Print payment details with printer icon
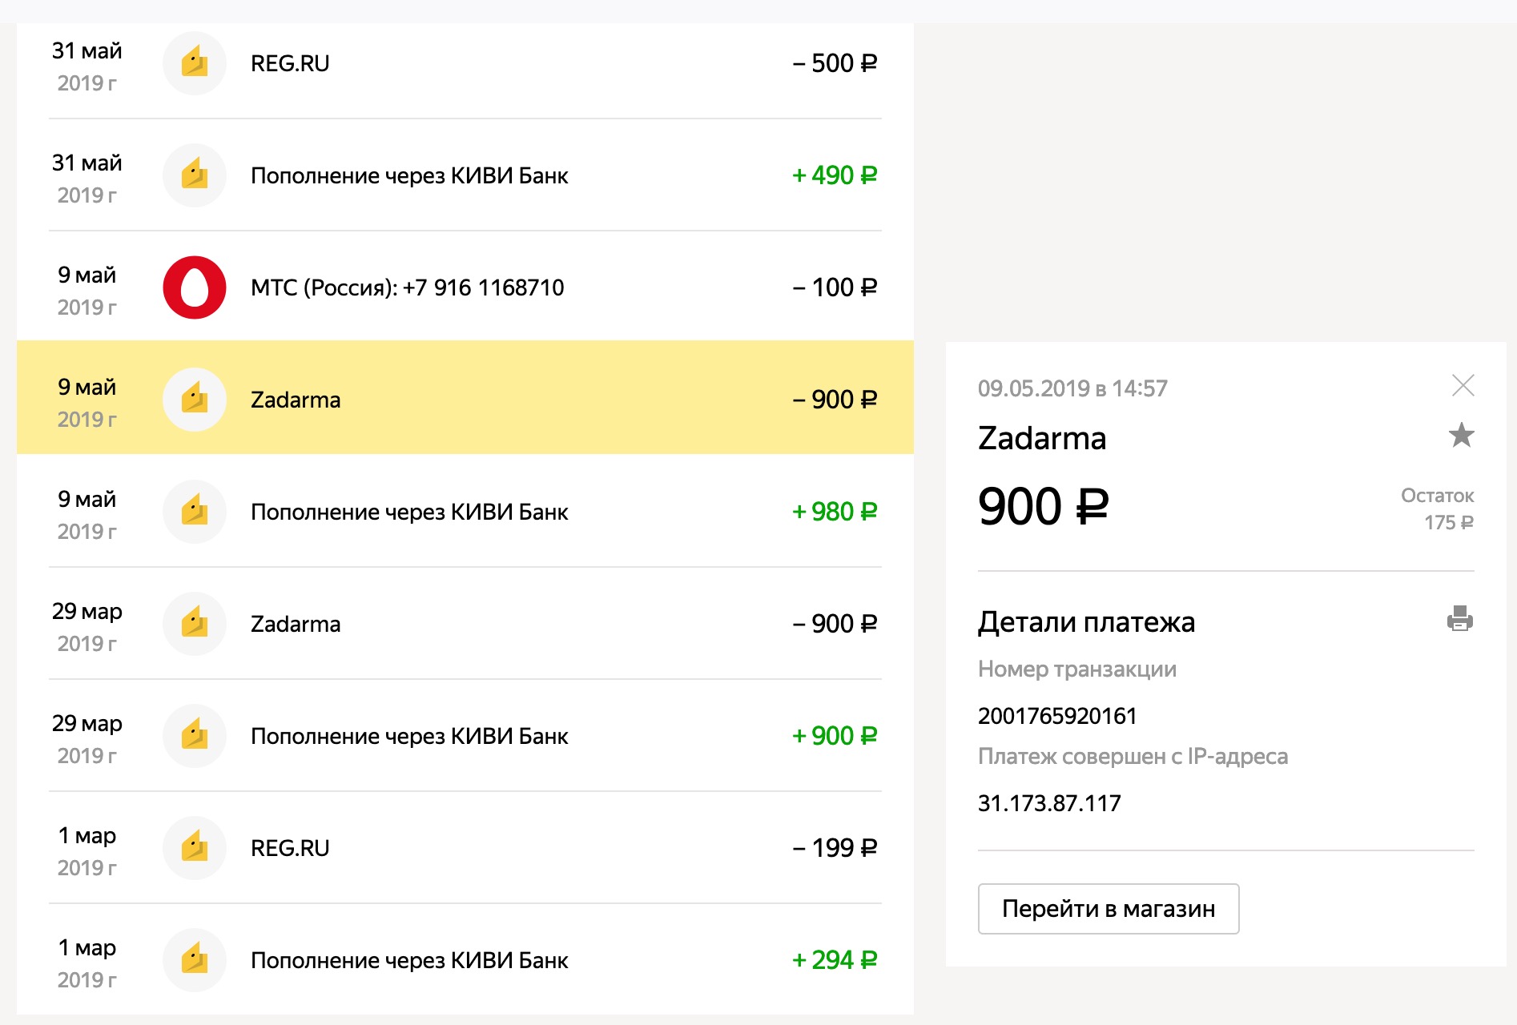The height and width of the screenshot is (1025, 1517). pos(1460,619)
